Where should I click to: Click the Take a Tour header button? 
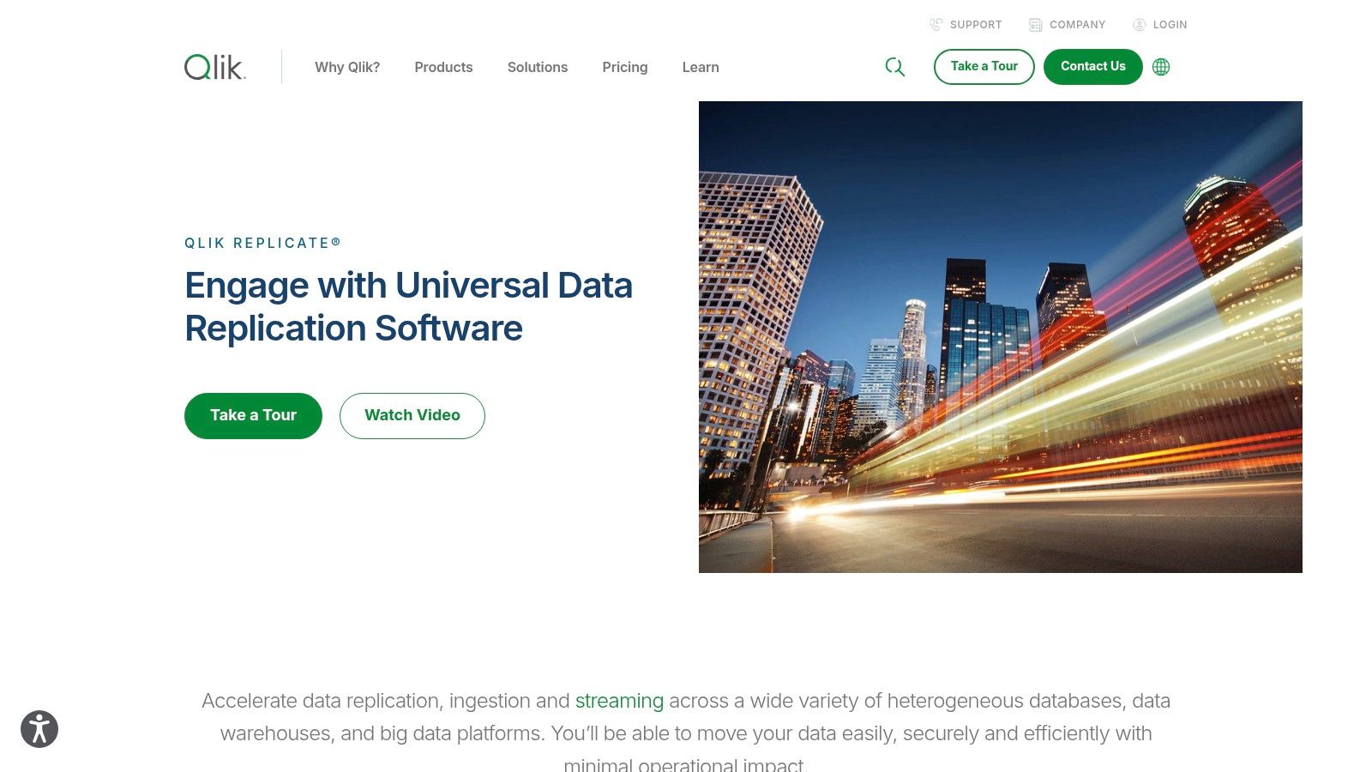click(984, 66)
